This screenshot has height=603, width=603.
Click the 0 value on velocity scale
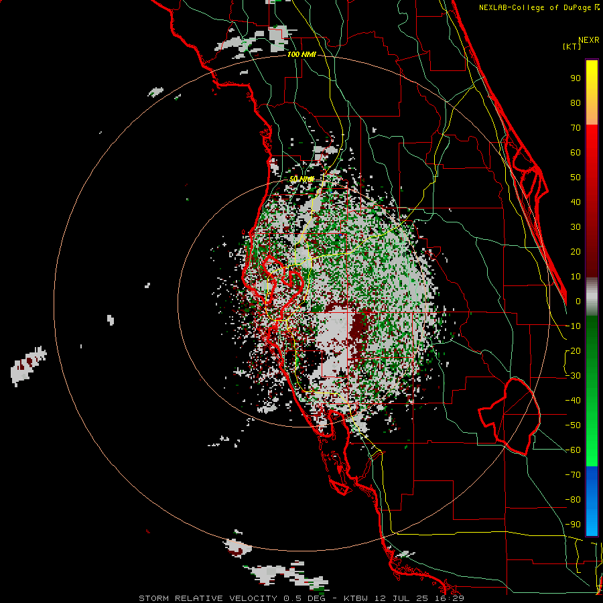pos(578,301)
